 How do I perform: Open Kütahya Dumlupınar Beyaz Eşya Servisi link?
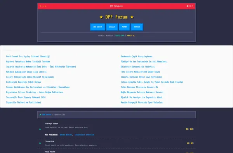click(26, 72)
